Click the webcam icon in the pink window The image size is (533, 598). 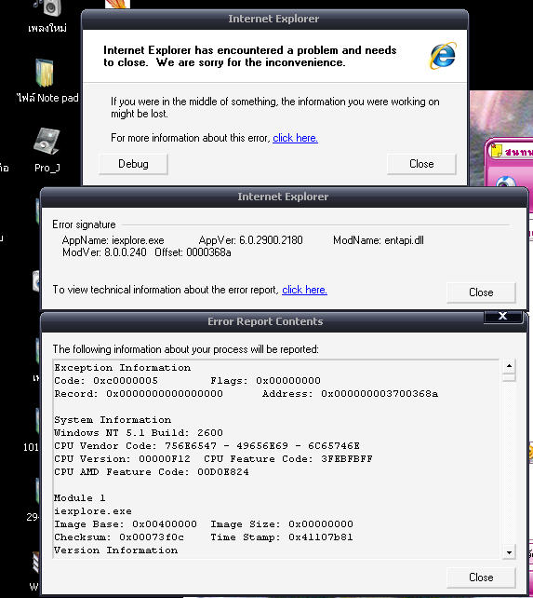506,183
